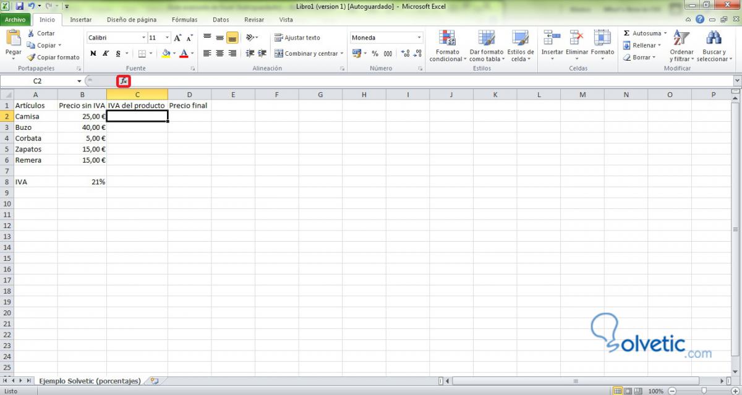
Task: Click the Copiar formato paintbrush
Action: (31, 57)
